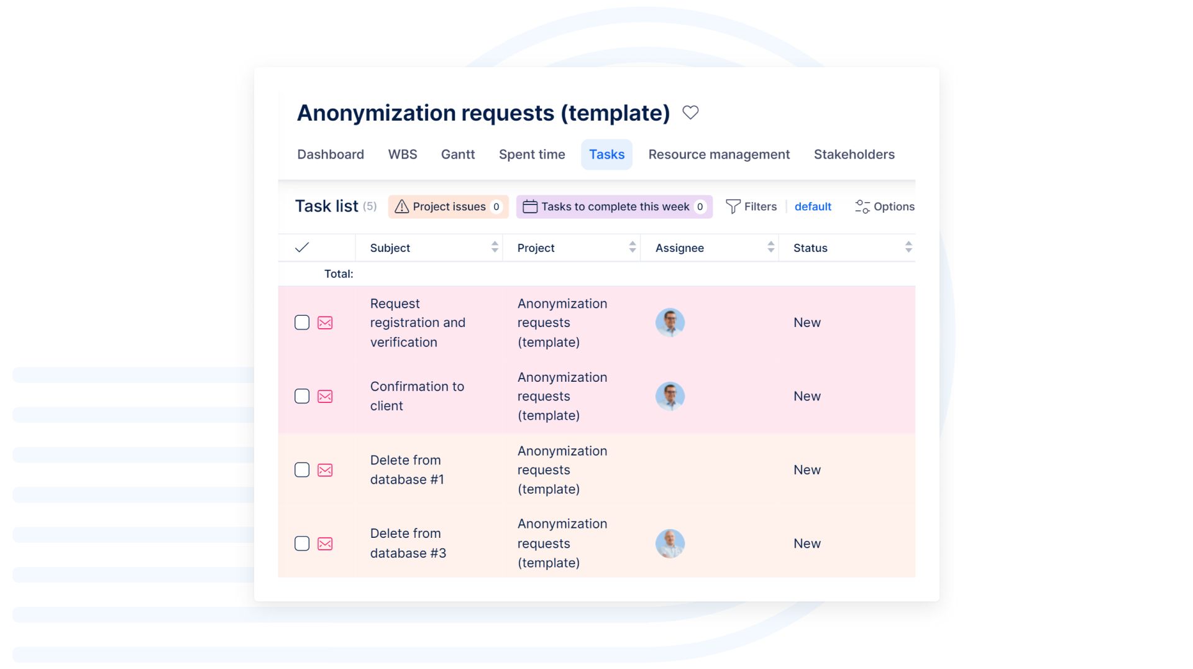
Task: Open the Resource management tab
Action: (719, 154)
